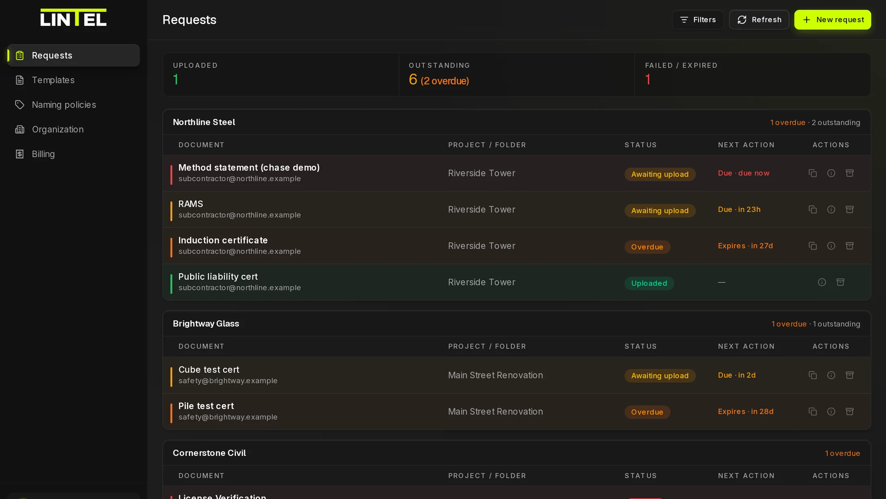The image size is (886, 499).
Task: Open the Public liability cert row
Action: pos(517,282)
